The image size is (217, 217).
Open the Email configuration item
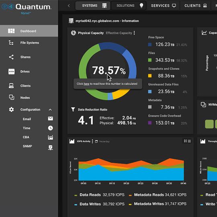point(27,119)
